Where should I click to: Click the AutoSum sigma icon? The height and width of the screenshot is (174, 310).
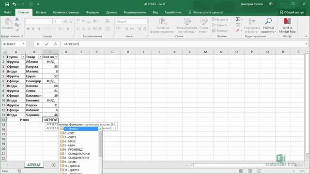(x=238, y=19)
